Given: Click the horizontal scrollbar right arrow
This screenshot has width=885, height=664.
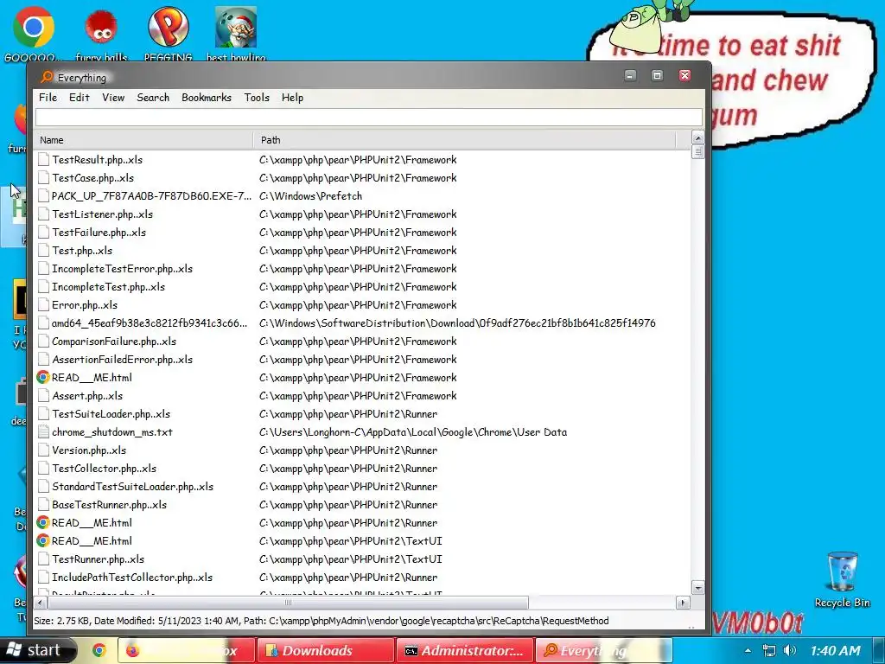Looking at the screenshot, I should pos(683,603).
